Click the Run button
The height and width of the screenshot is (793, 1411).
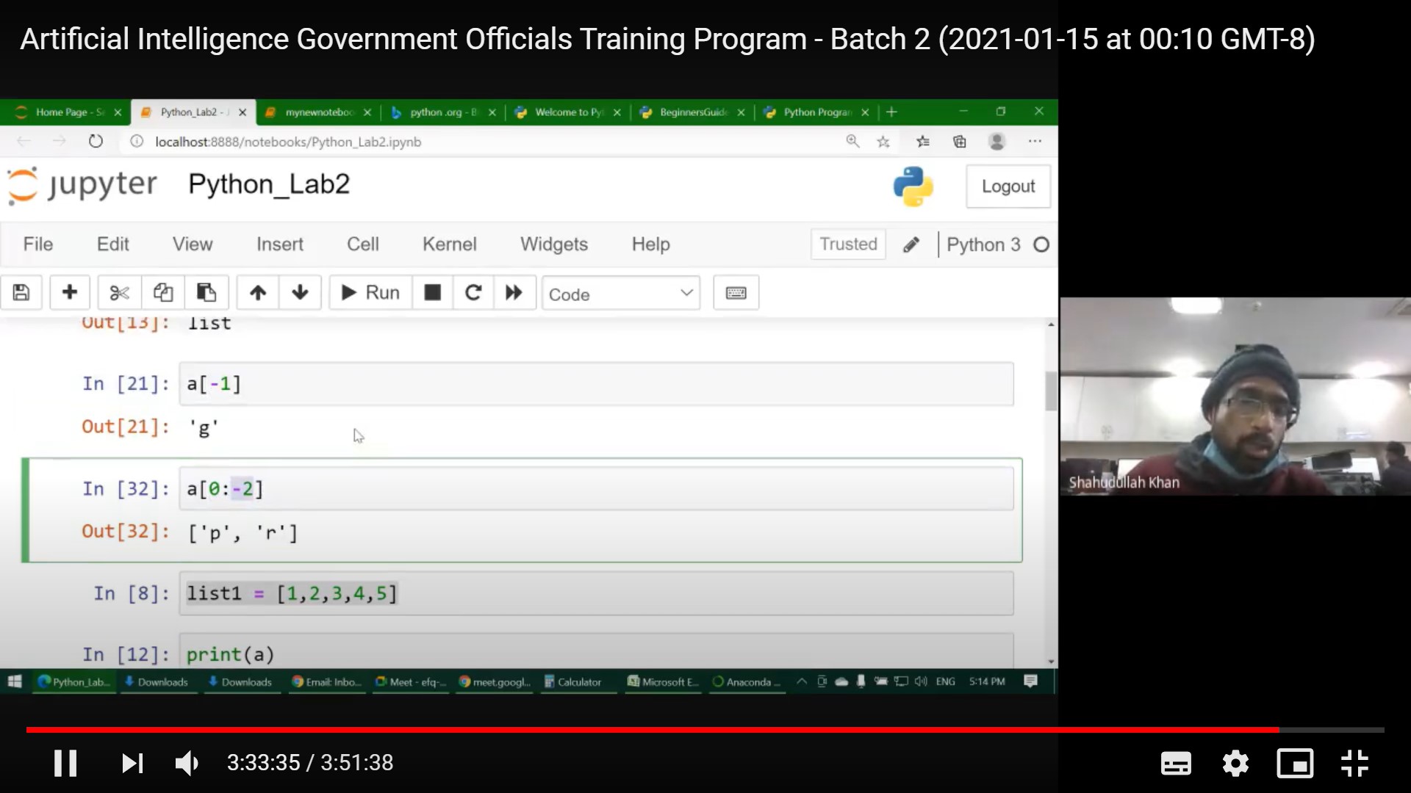370,293
